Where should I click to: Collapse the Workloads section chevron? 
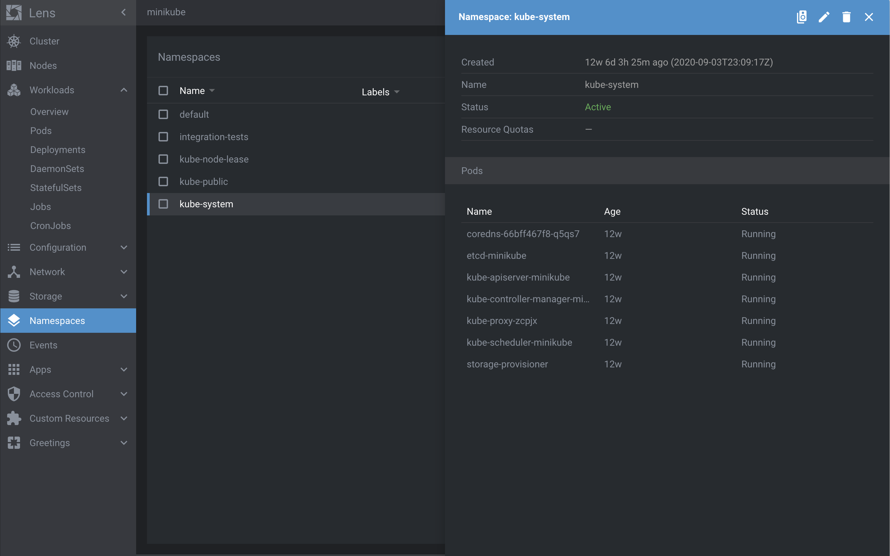124,90
